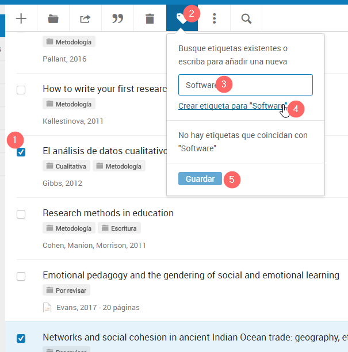Click the trash can delete icon
This screenshot has width=348, height=352.
tap(150, 18)
